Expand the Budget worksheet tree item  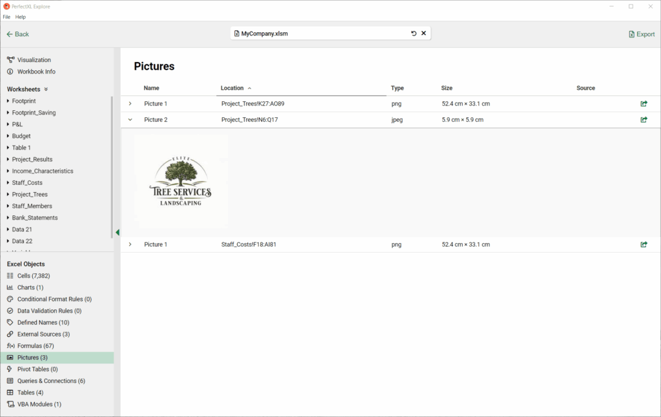8,136
